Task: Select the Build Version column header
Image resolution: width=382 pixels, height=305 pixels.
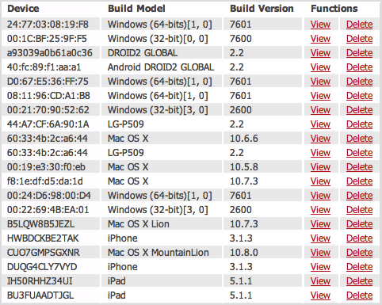Action: [x=262, y=9]
